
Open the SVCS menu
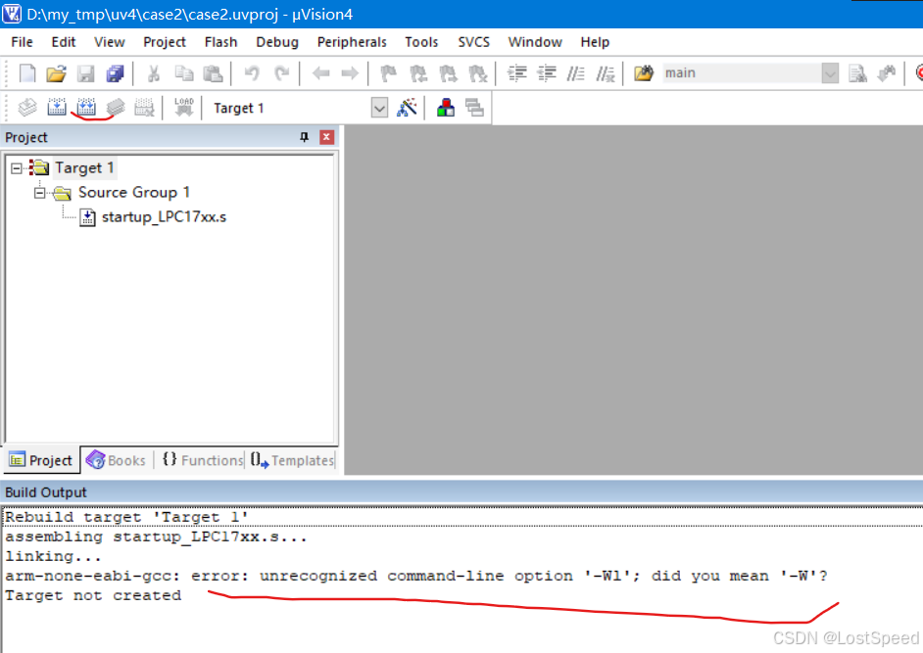(474, 42)
